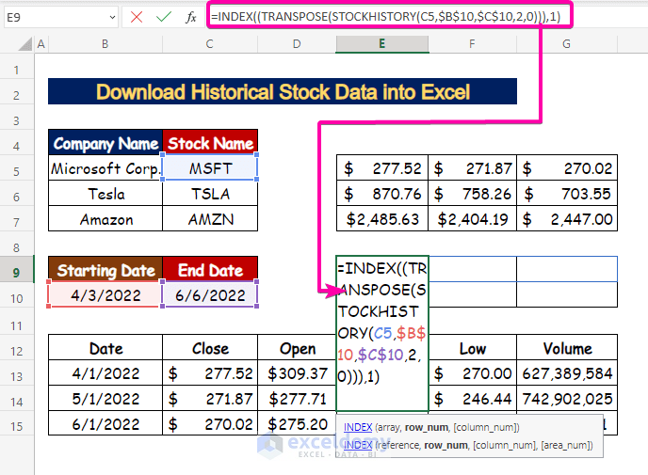The width and height of the screenshot is (648, 475).
Task: Select the $309.37 open price cell
Action: click(x=297, y=373)
